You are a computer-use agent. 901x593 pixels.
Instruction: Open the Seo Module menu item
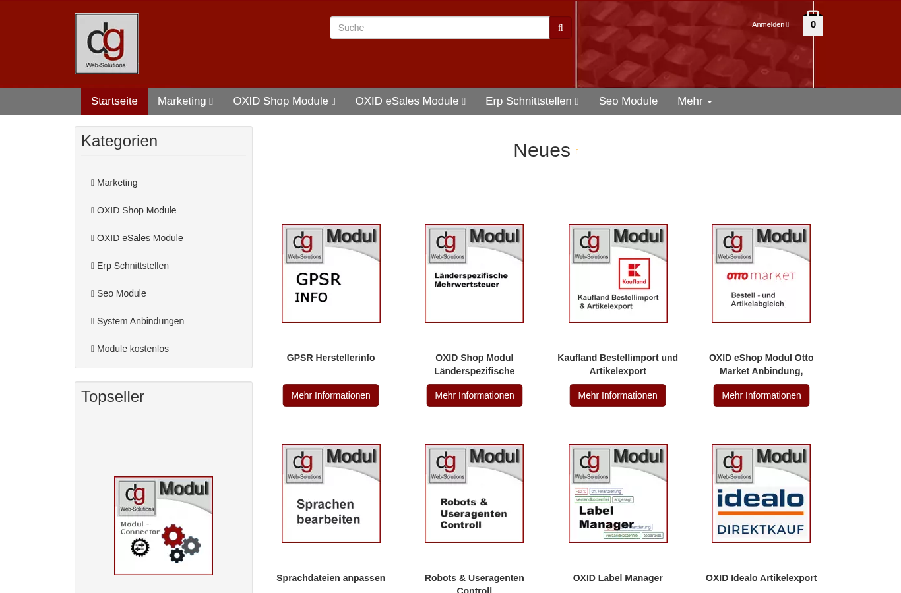pyautogui.click(x=628, y=101)
